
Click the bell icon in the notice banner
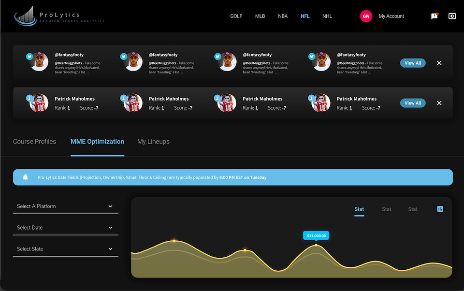pos(26,177)
